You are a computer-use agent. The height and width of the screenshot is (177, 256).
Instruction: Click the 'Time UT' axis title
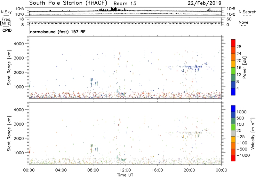coord(125,175)
